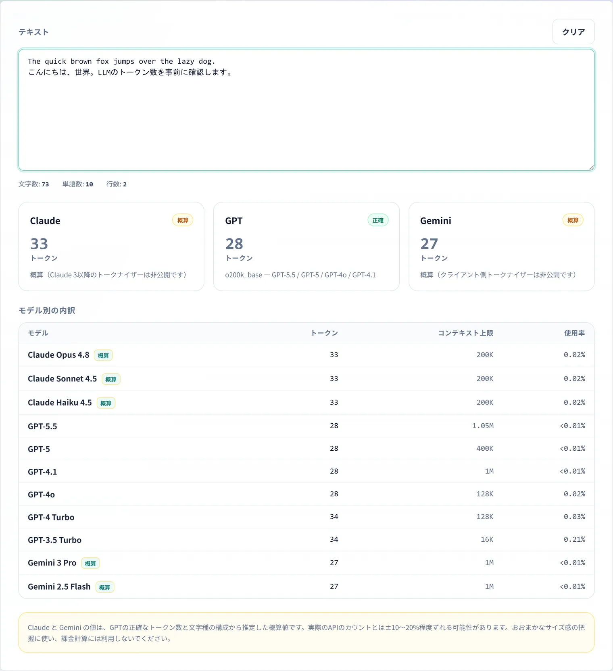This screenshot has height=671, width=613.
Task: Click the 文字数: 73 counter
Action: coord(33,184)
